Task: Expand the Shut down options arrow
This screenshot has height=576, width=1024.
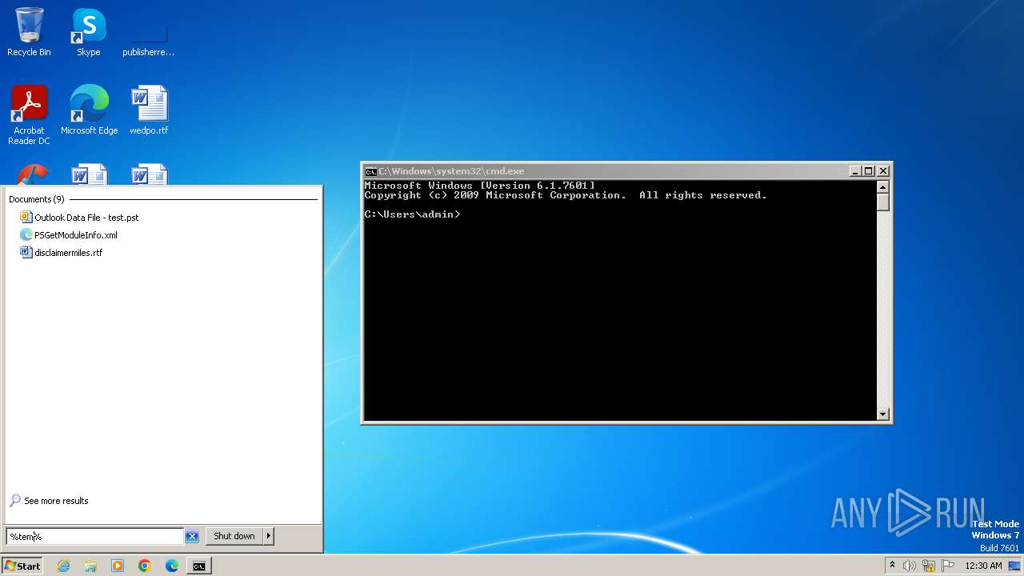Action: (269, 536)
